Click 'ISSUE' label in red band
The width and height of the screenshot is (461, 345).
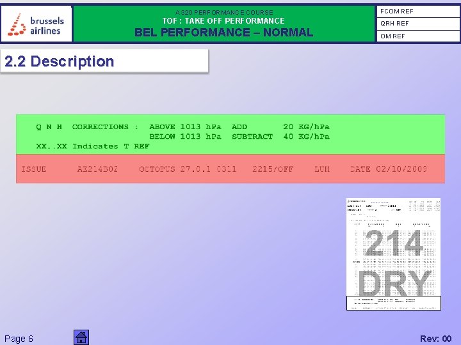tap(34, 169)
